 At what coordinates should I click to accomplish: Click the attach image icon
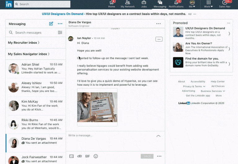pyautogui.click(x=72, y=156)
